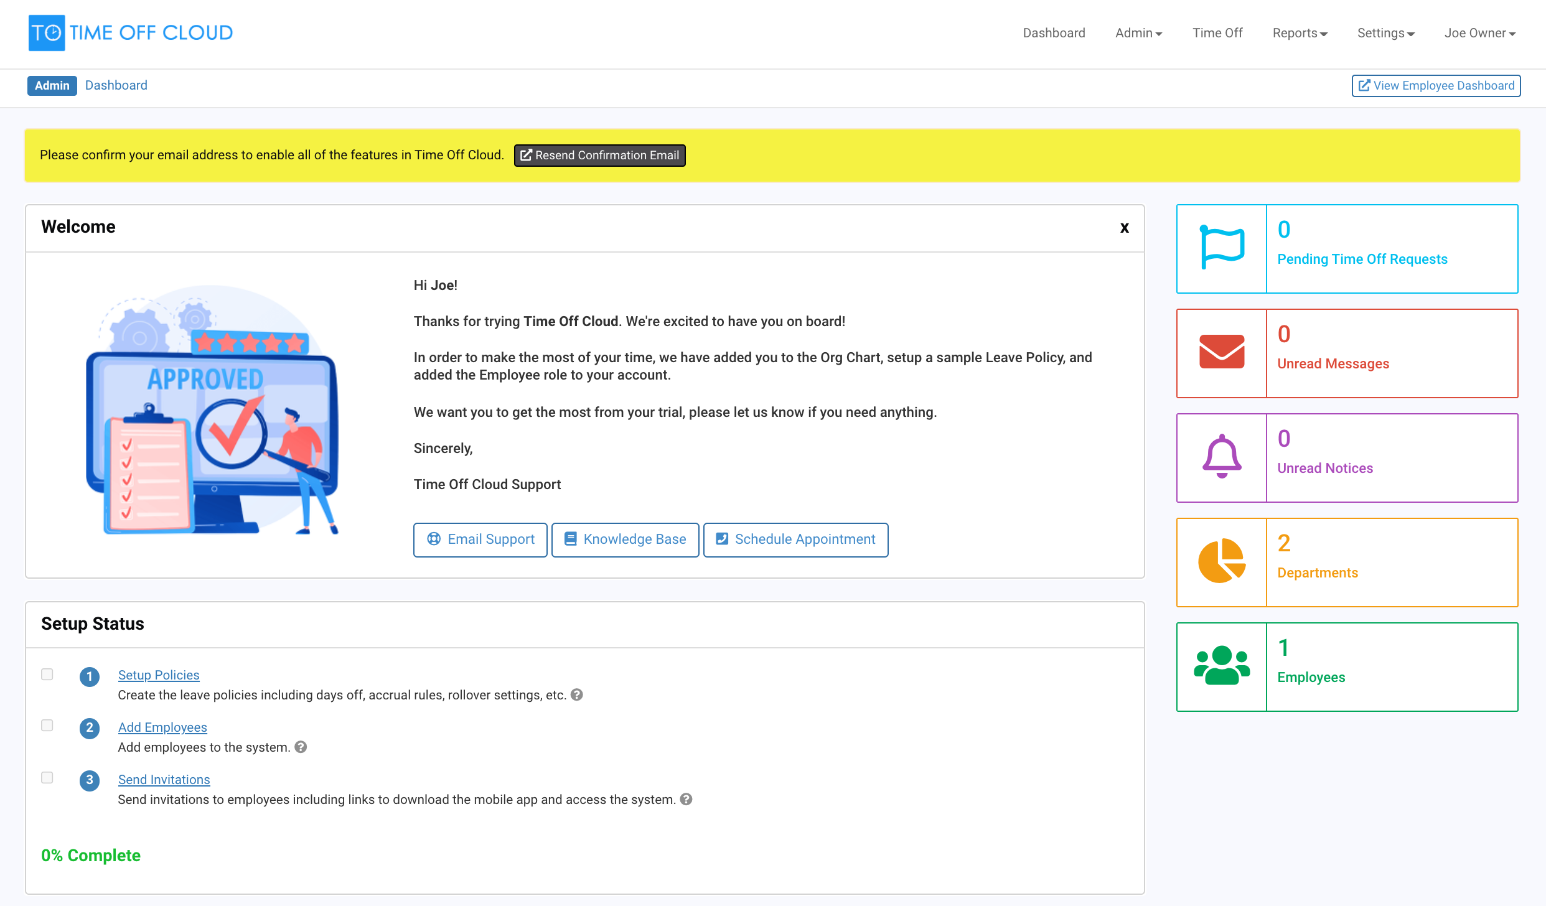Open the Admin dropdown menu
The height and width of the screenshot is (906, 1546).
pos(1138,33)
